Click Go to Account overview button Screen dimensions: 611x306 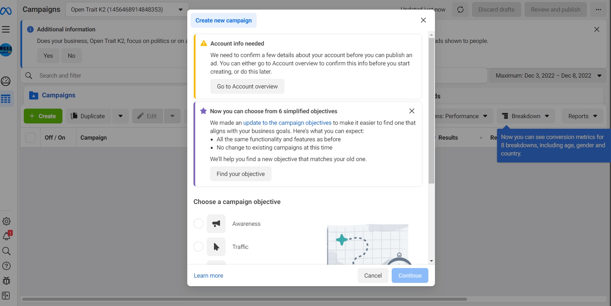[x=247, y=86]
